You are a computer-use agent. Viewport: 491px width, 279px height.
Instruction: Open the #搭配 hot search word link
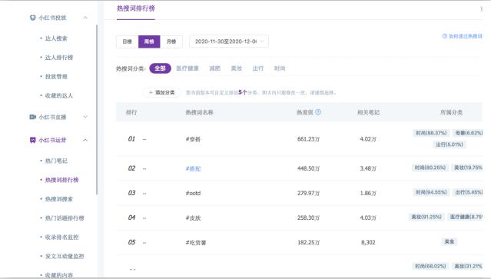click(x=193, y=168)
